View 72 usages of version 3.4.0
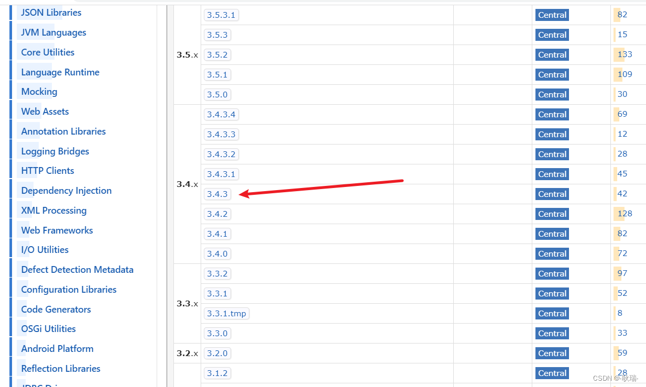Image resolution: width=646 pixels, height=387 pixels. click(622, 253)
